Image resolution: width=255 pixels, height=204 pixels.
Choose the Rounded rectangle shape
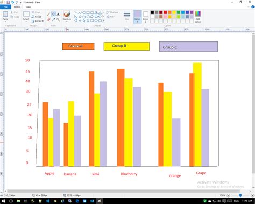[92, 13]
